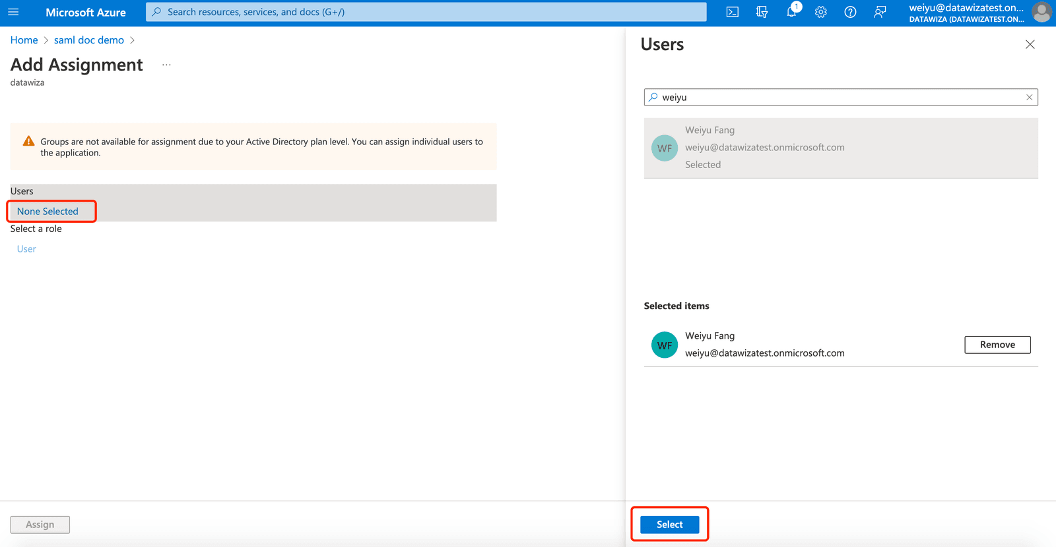Open the None Selected users link
1056x547 pixels.
click(x=48, y=211)
